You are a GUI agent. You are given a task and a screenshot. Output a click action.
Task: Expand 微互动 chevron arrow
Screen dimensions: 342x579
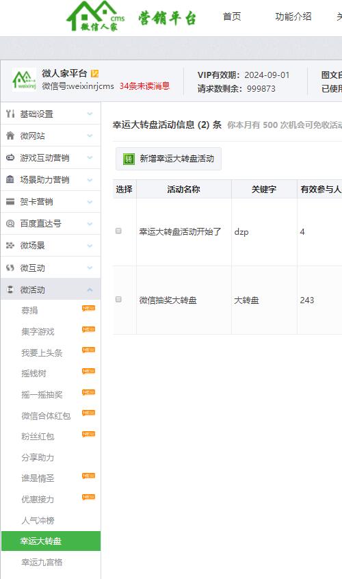(90, 268)
